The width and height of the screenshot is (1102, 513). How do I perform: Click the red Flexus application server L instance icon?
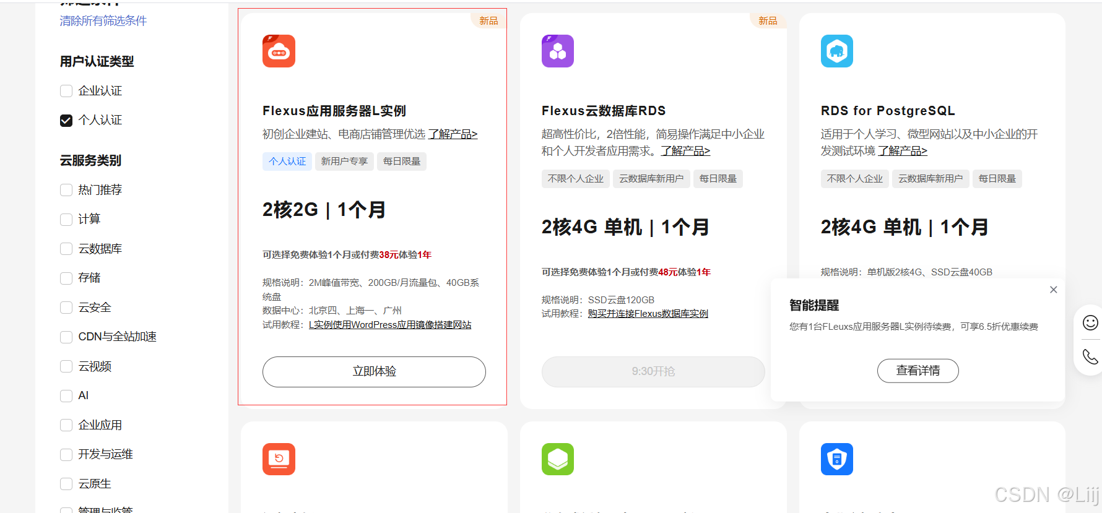279,51
